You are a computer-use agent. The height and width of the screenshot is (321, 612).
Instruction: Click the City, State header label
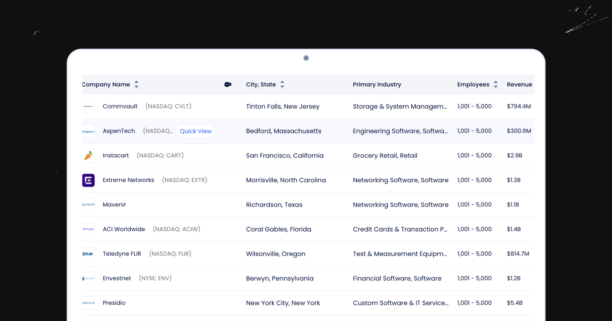point(261,84)
